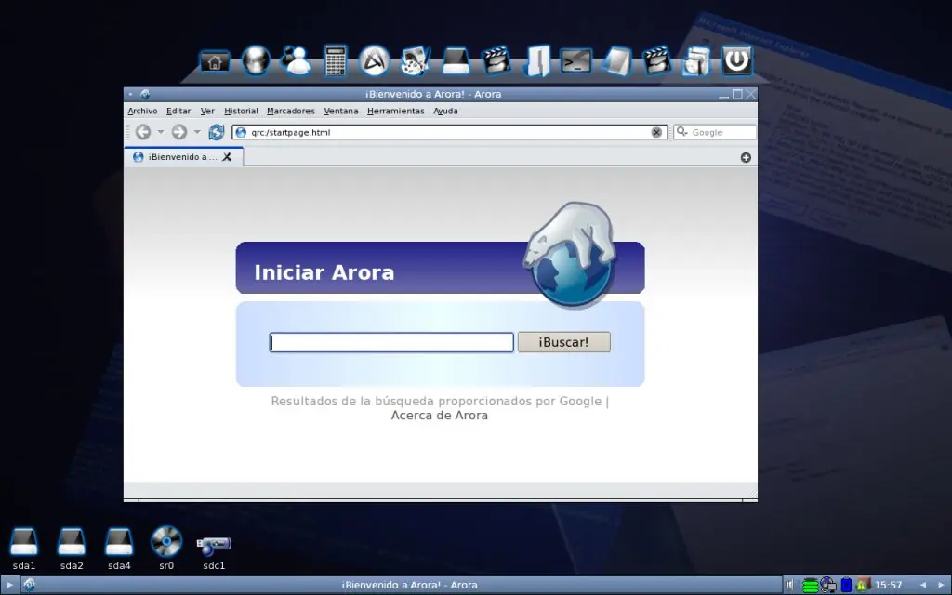Open the clapperboard icon beside the drive icon
Screen dimensions: 952x595
pyautogui.click(x=496, y=60)
